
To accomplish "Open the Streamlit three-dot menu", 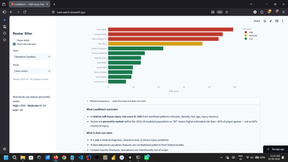I will tap(283, 21).
